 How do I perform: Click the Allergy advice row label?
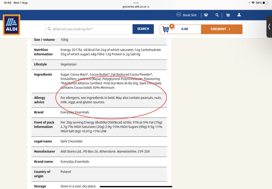point(39,100)
